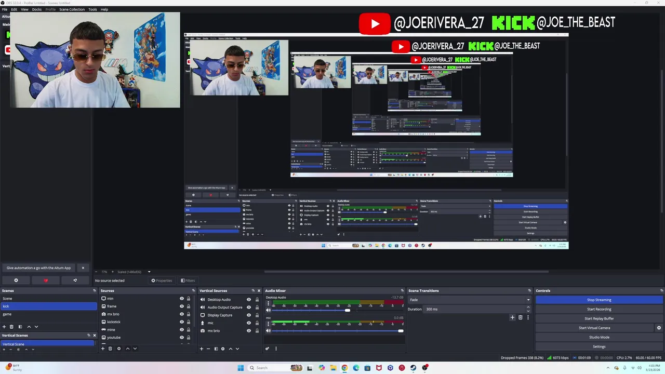Add a new scene with the plus icon

[4, 327]
